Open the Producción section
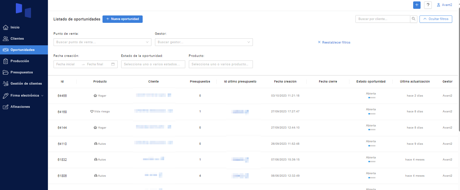 [x=24, y=61]
